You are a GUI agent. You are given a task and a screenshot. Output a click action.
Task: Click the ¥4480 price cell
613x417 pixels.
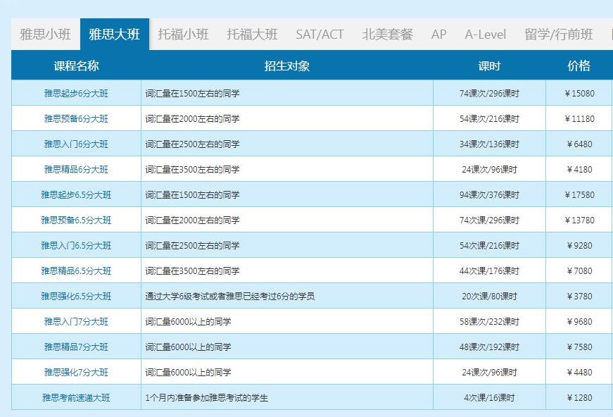click(579, 373)
